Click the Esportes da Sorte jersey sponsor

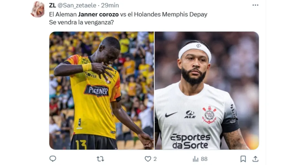coord(190,141)
